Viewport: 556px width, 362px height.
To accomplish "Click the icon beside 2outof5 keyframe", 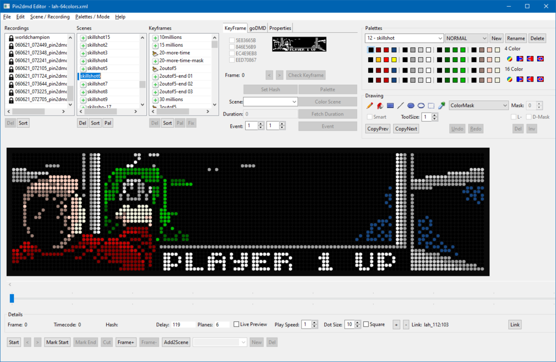I will tap(155, 69).
